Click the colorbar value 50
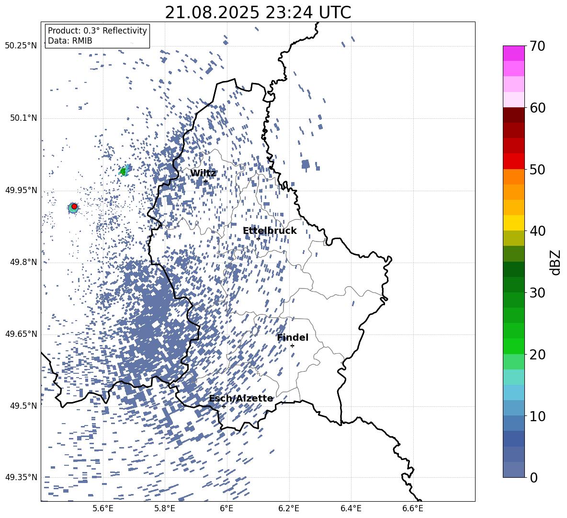This screenshot has height=518, width=567. point(537,169)
